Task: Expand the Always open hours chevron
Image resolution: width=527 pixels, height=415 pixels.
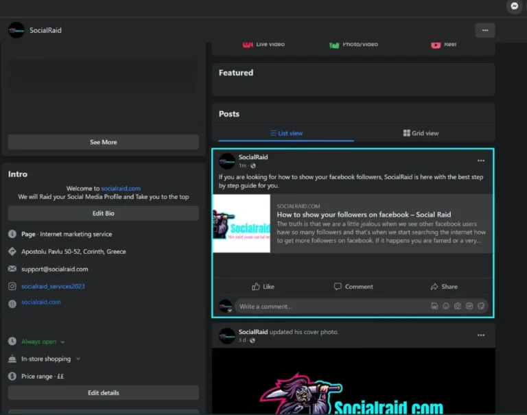Action: pyautogui.click(x=62, y=342)
